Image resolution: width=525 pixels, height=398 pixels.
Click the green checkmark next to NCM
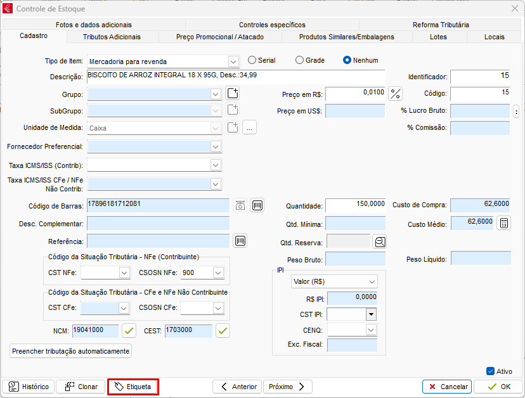(129, 330)
